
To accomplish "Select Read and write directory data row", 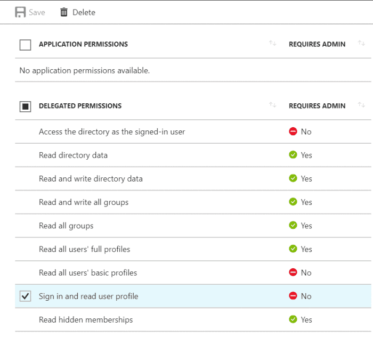I will coord(91,179).
